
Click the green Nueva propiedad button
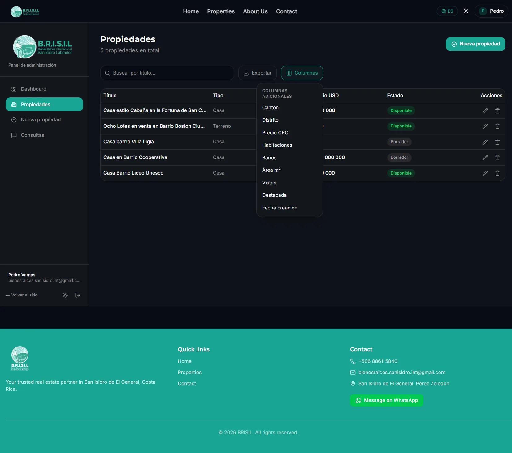click(475, 44)
